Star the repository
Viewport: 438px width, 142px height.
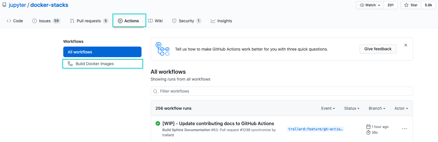[411, 5]
